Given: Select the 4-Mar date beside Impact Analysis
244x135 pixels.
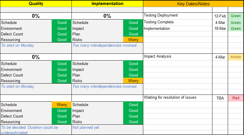Looking at the screenshot, I should coord(220,57).
